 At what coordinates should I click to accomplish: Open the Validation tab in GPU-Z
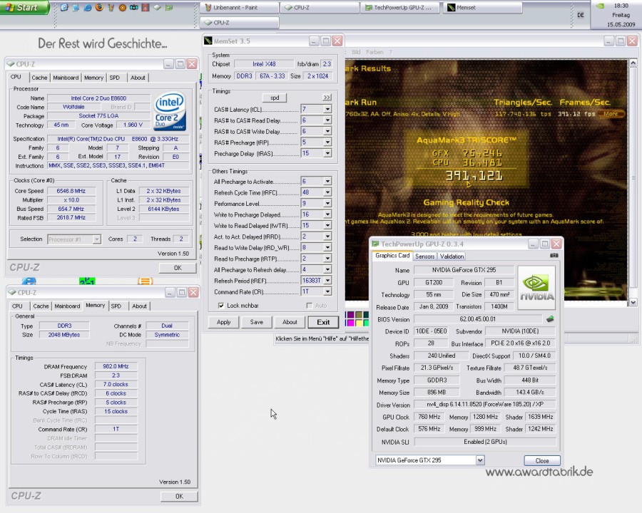click(452, 256)
